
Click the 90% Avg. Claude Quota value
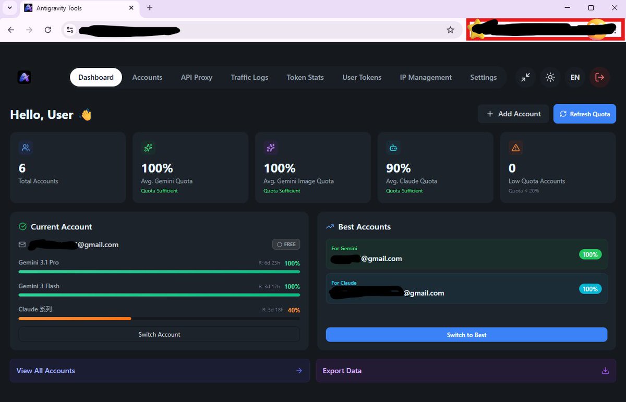(x=398, y=168)
